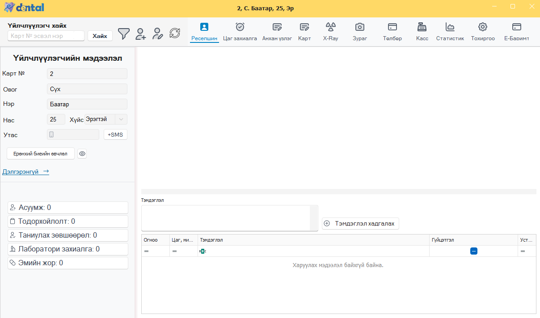Click the Тэмдэглэл text area scrollbar
The width and height of the screenshot is (540, 318).
pos(313,218)
